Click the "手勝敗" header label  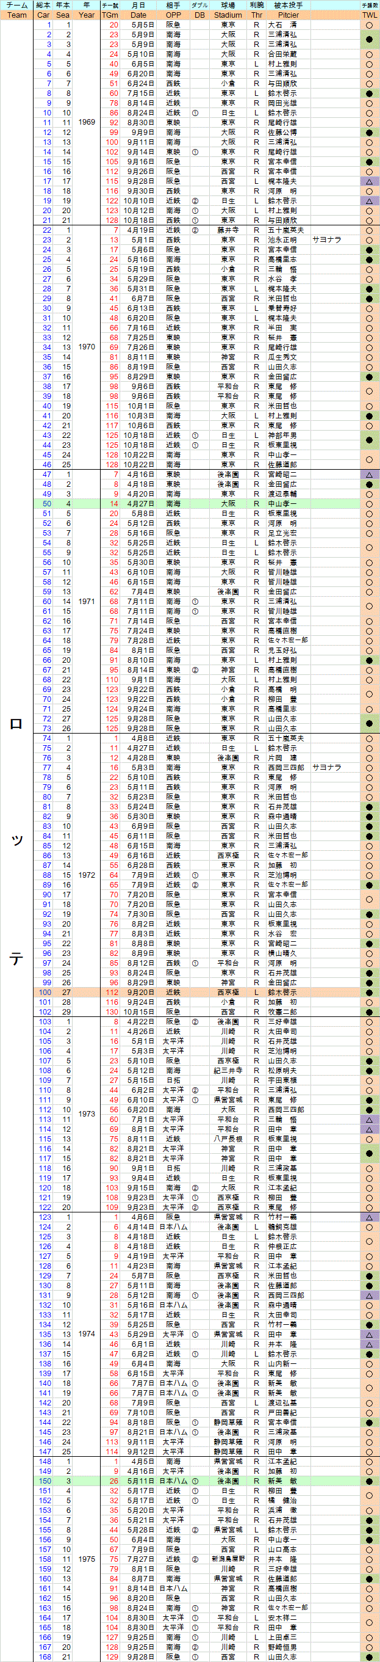[x=369, y=5]
